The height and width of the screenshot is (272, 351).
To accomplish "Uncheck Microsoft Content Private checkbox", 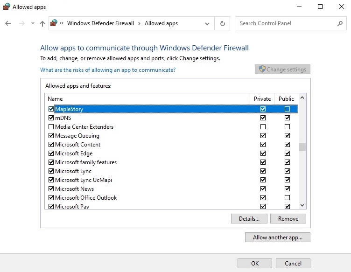I will click(263, 145).
